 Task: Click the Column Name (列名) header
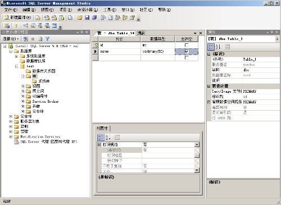point(119,39)
